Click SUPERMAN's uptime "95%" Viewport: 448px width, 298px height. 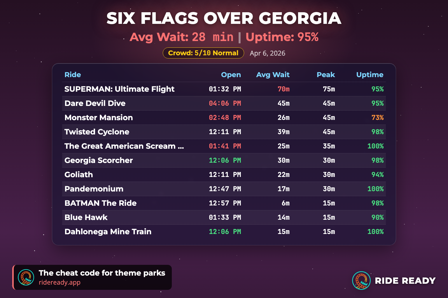click(377, 89)
